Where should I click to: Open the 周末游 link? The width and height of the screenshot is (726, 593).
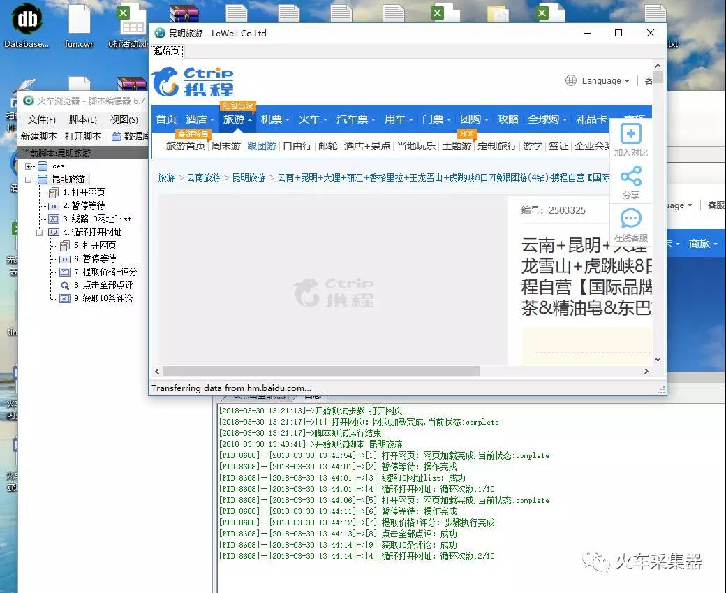(x=226, y=146)
